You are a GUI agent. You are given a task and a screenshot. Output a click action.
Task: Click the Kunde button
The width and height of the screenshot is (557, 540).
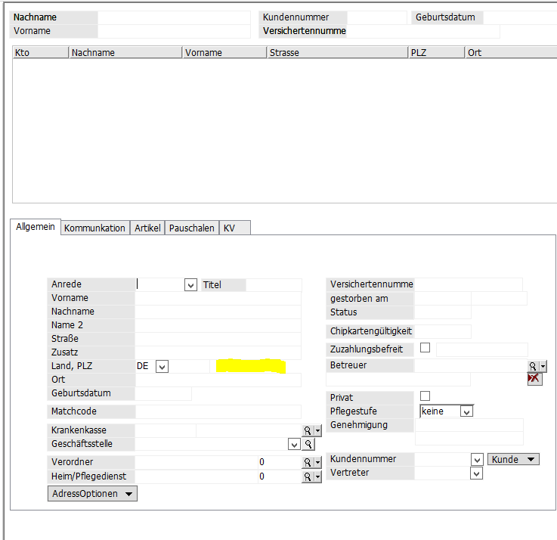513,459
